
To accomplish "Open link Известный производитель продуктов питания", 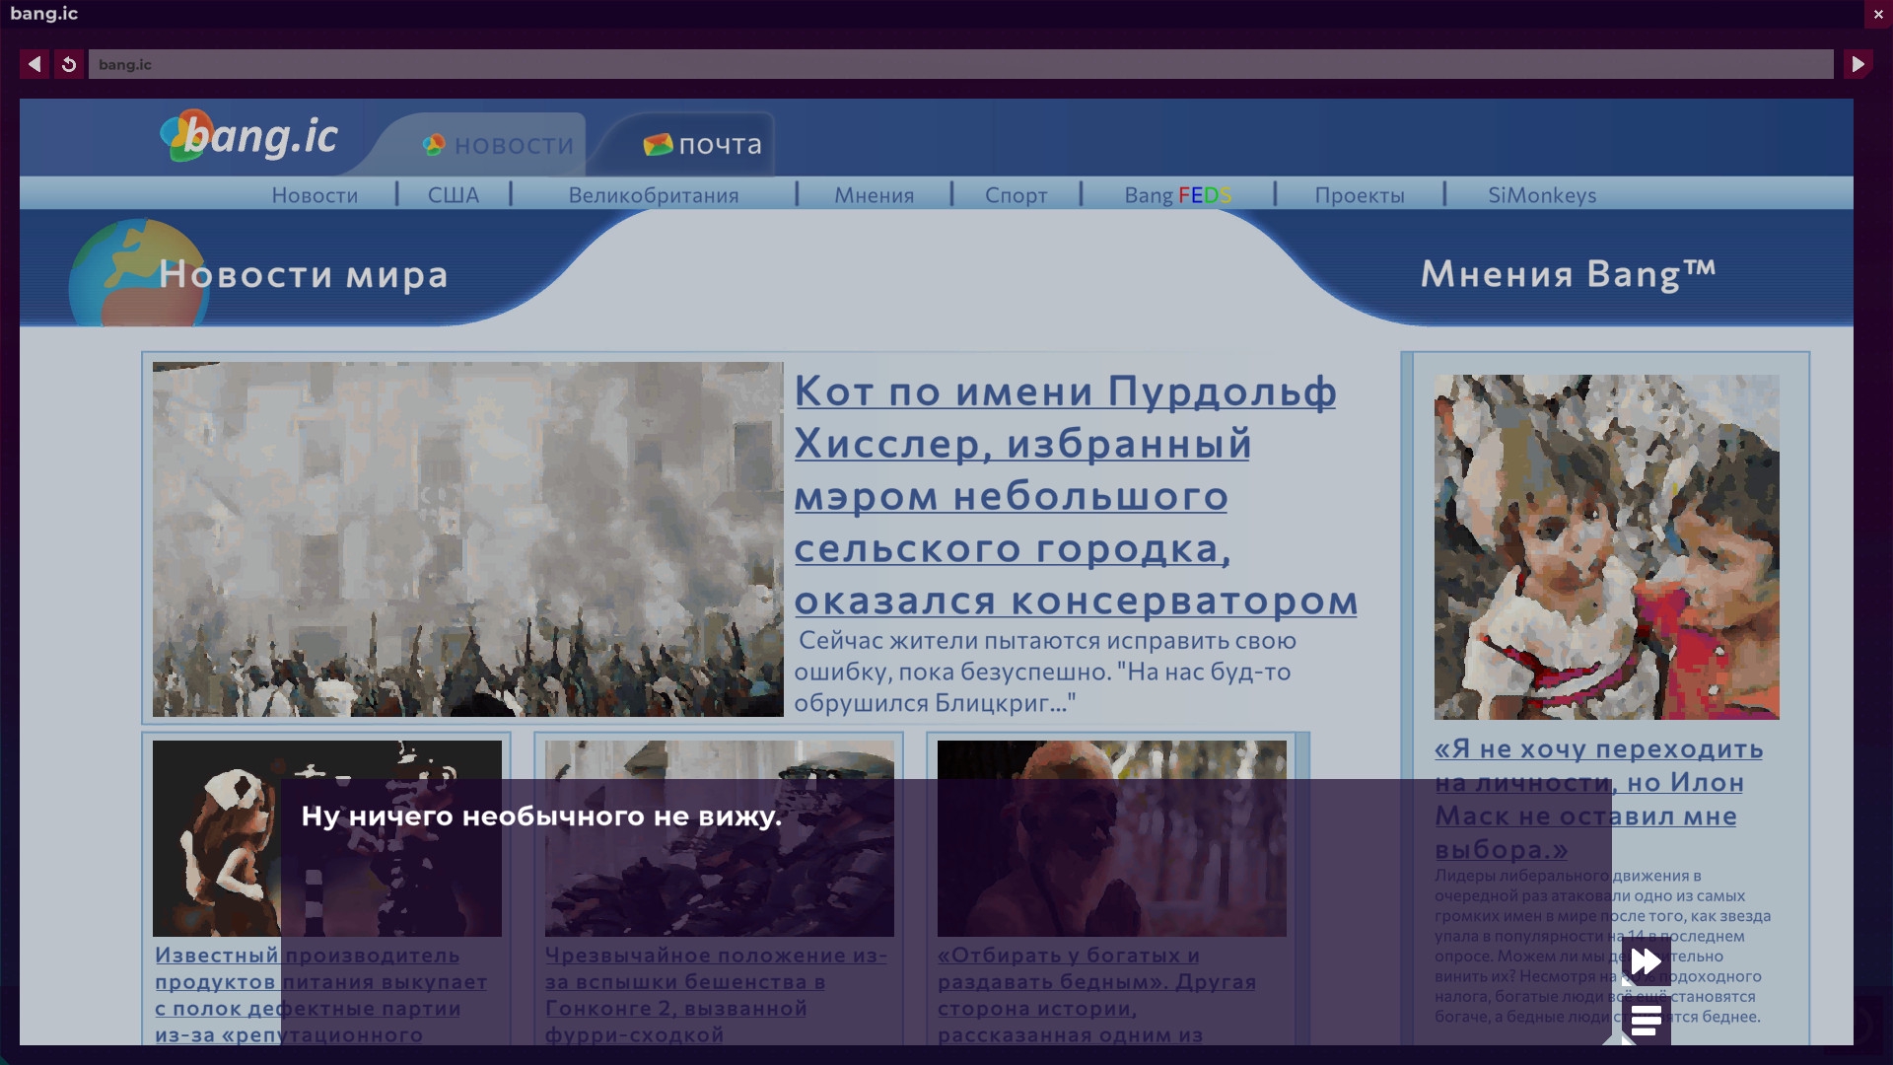I will (321, 994).
